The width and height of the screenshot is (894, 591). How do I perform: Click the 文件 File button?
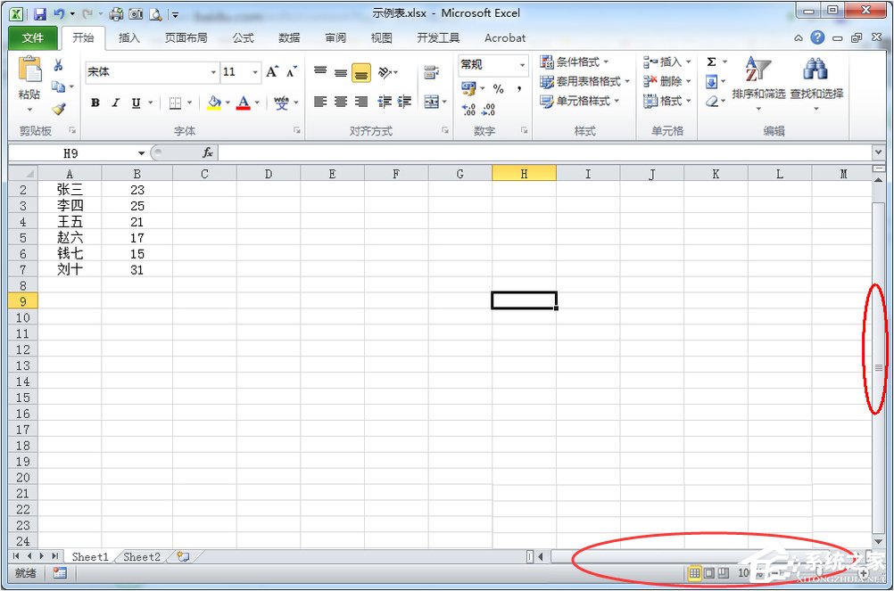coord(32,38)
